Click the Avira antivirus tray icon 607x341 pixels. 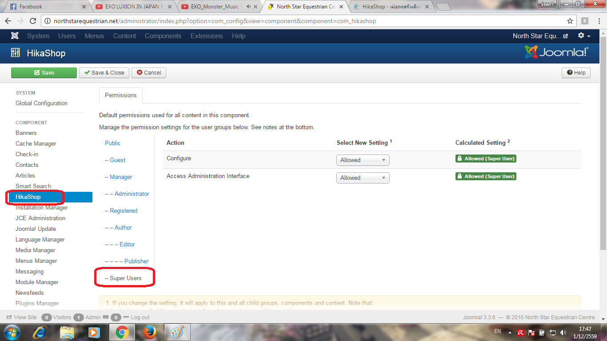pos(520,332)
